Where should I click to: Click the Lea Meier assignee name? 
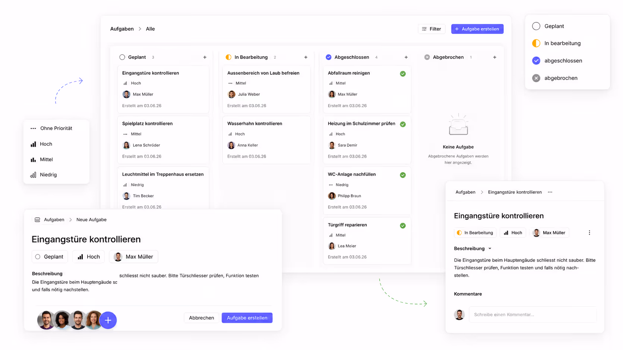[x=347, y=246]
